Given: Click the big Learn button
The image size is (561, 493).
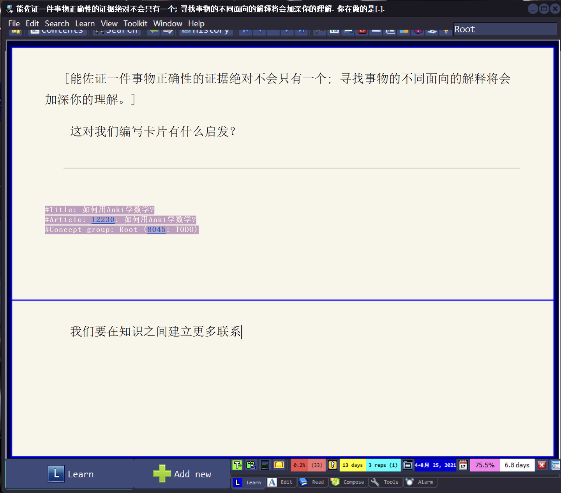Looking at the screenshot, I should click(70, 474).
